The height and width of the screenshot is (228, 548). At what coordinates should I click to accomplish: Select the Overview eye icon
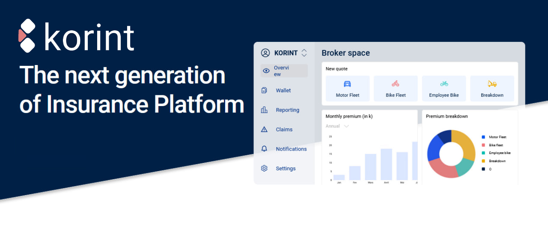click(266, 71)
